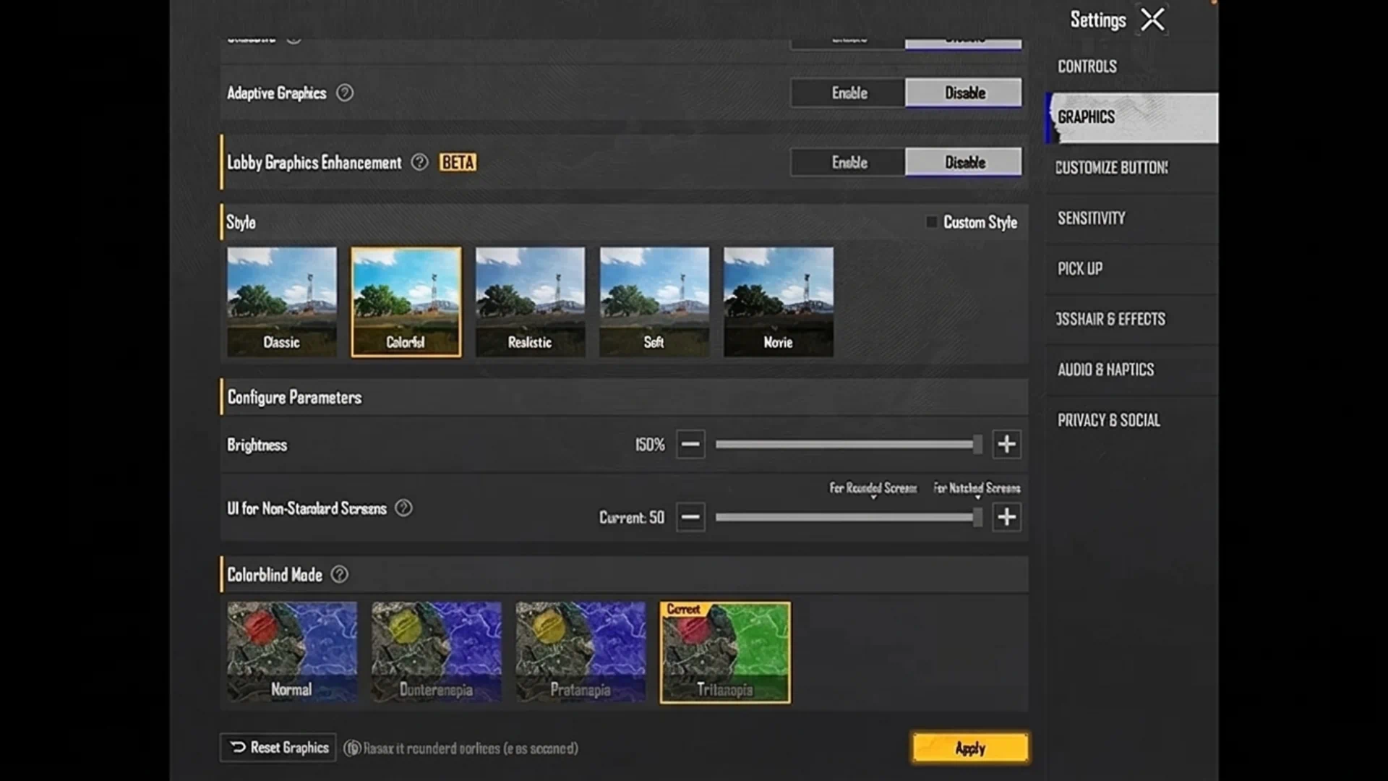Click the BETA badge label
This screenshot has height=781, width=1388.
pos(458,162)
